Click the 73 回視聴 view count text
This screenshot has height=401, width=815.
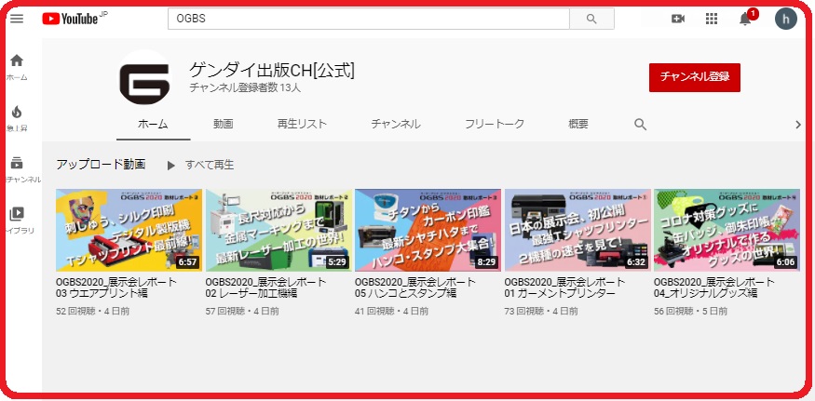tap(523, 311)
